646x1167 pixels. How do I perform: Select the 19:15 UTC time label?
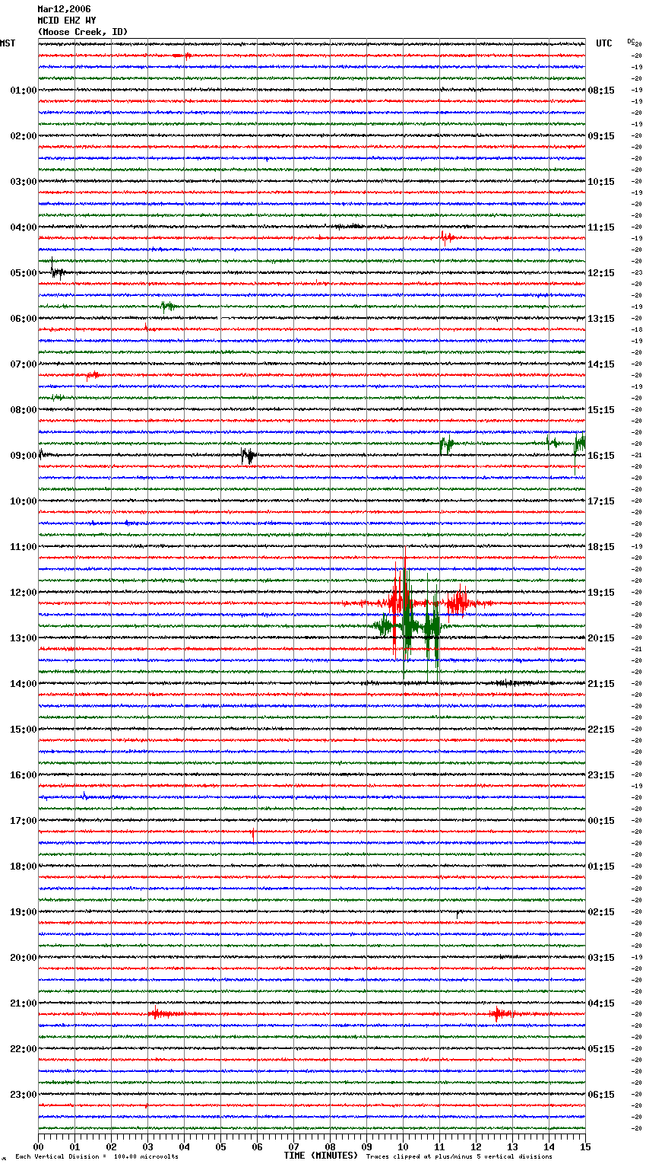(x=601, y=593)
